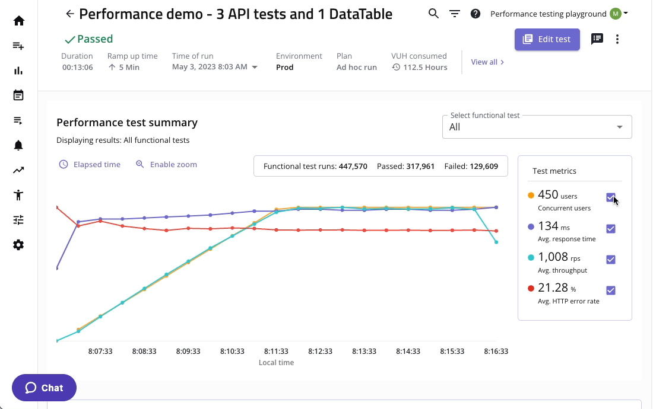Image resolution: width=653 pixels, height=409 pixels.
Task: Open the Select functional test dropdown
Action: pyautogui.click(x=537, y=127)
